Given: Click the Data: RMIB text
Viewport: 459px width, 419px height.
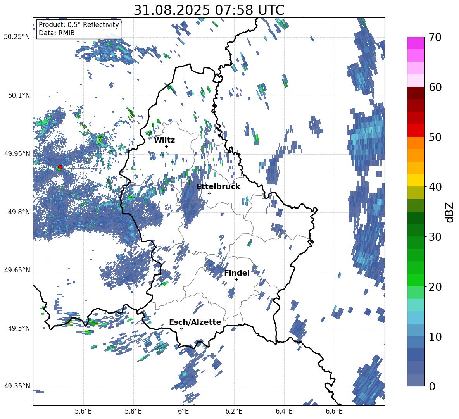Looking at the screenshot, I should [x=57, y=33].
